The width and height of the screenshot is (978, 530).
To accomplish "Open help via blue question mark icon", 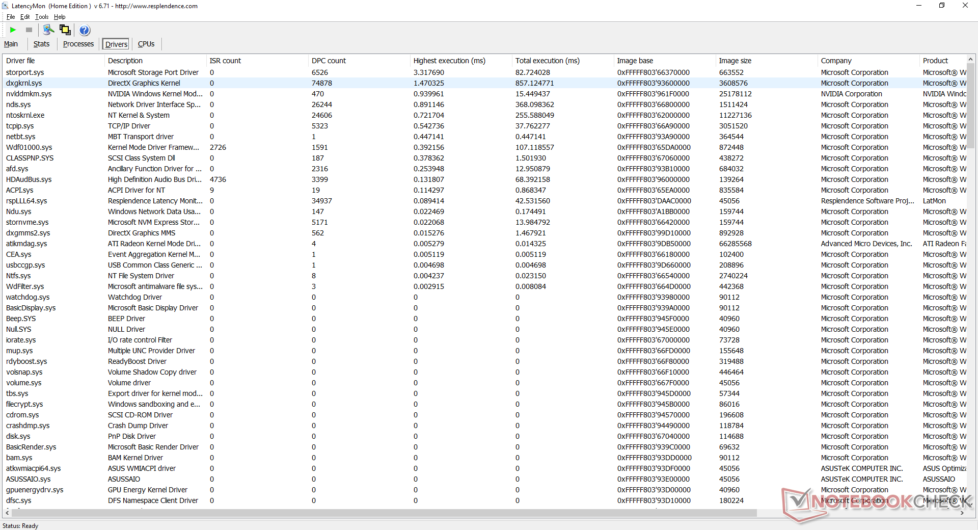I will (85, 30).
